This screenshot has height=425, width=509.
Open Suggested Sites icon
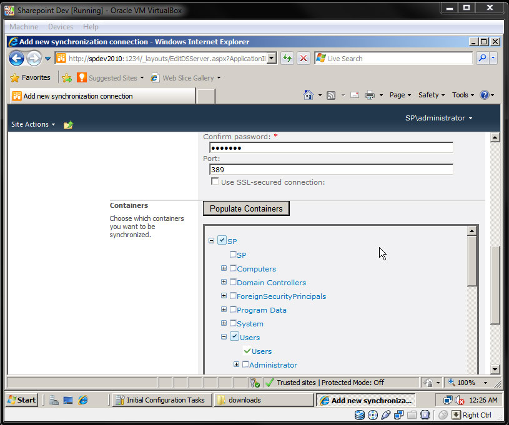tap(81, 78)
